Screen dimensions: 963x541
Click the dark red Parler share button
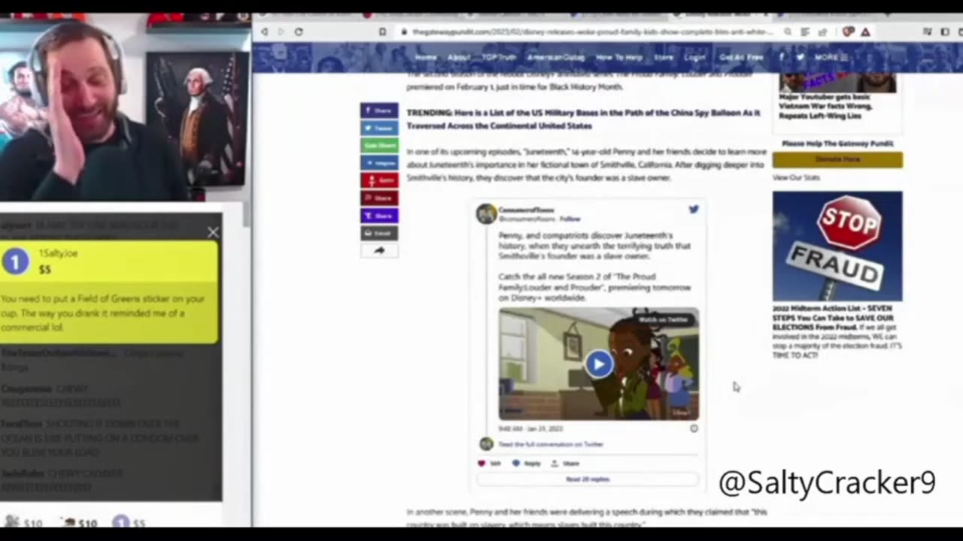[379, 198]
